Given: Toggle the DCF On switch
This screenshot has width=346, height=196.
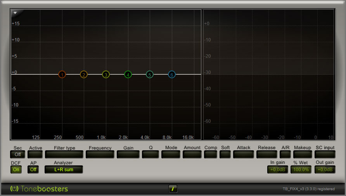Looking at the screenshot, I should click(x=16, y=170).
